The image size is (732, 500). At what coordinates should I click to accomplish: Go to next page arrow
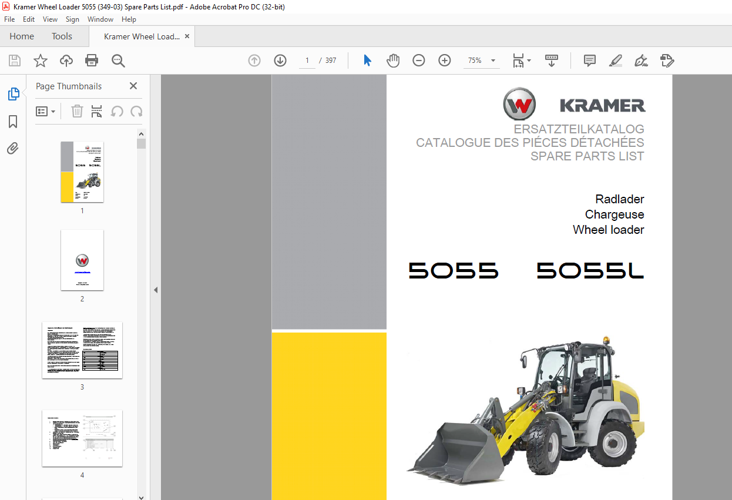tap(280, 61)
